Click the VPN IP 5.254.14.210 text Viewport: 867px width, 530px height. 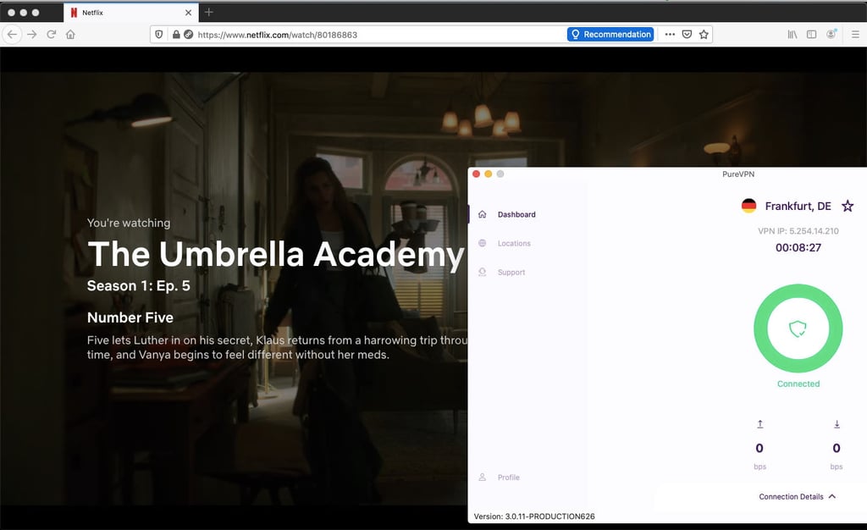(x=798, y=231)
